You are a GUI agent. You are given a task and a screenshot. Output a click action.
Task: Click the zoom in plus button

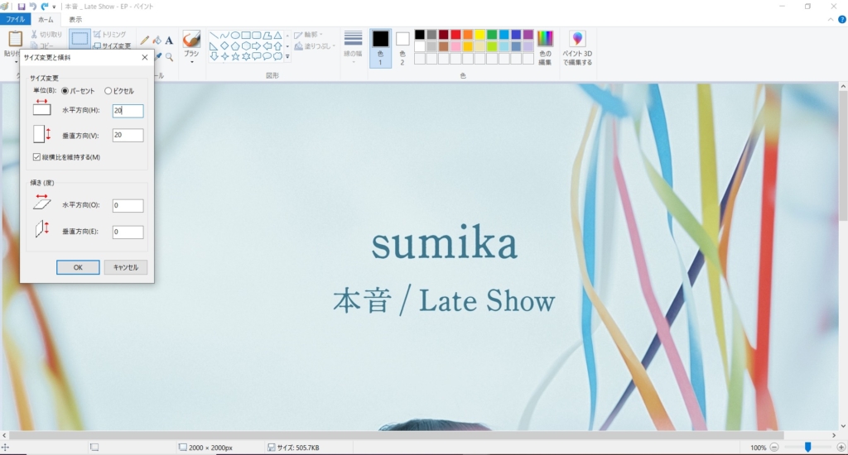841,448
